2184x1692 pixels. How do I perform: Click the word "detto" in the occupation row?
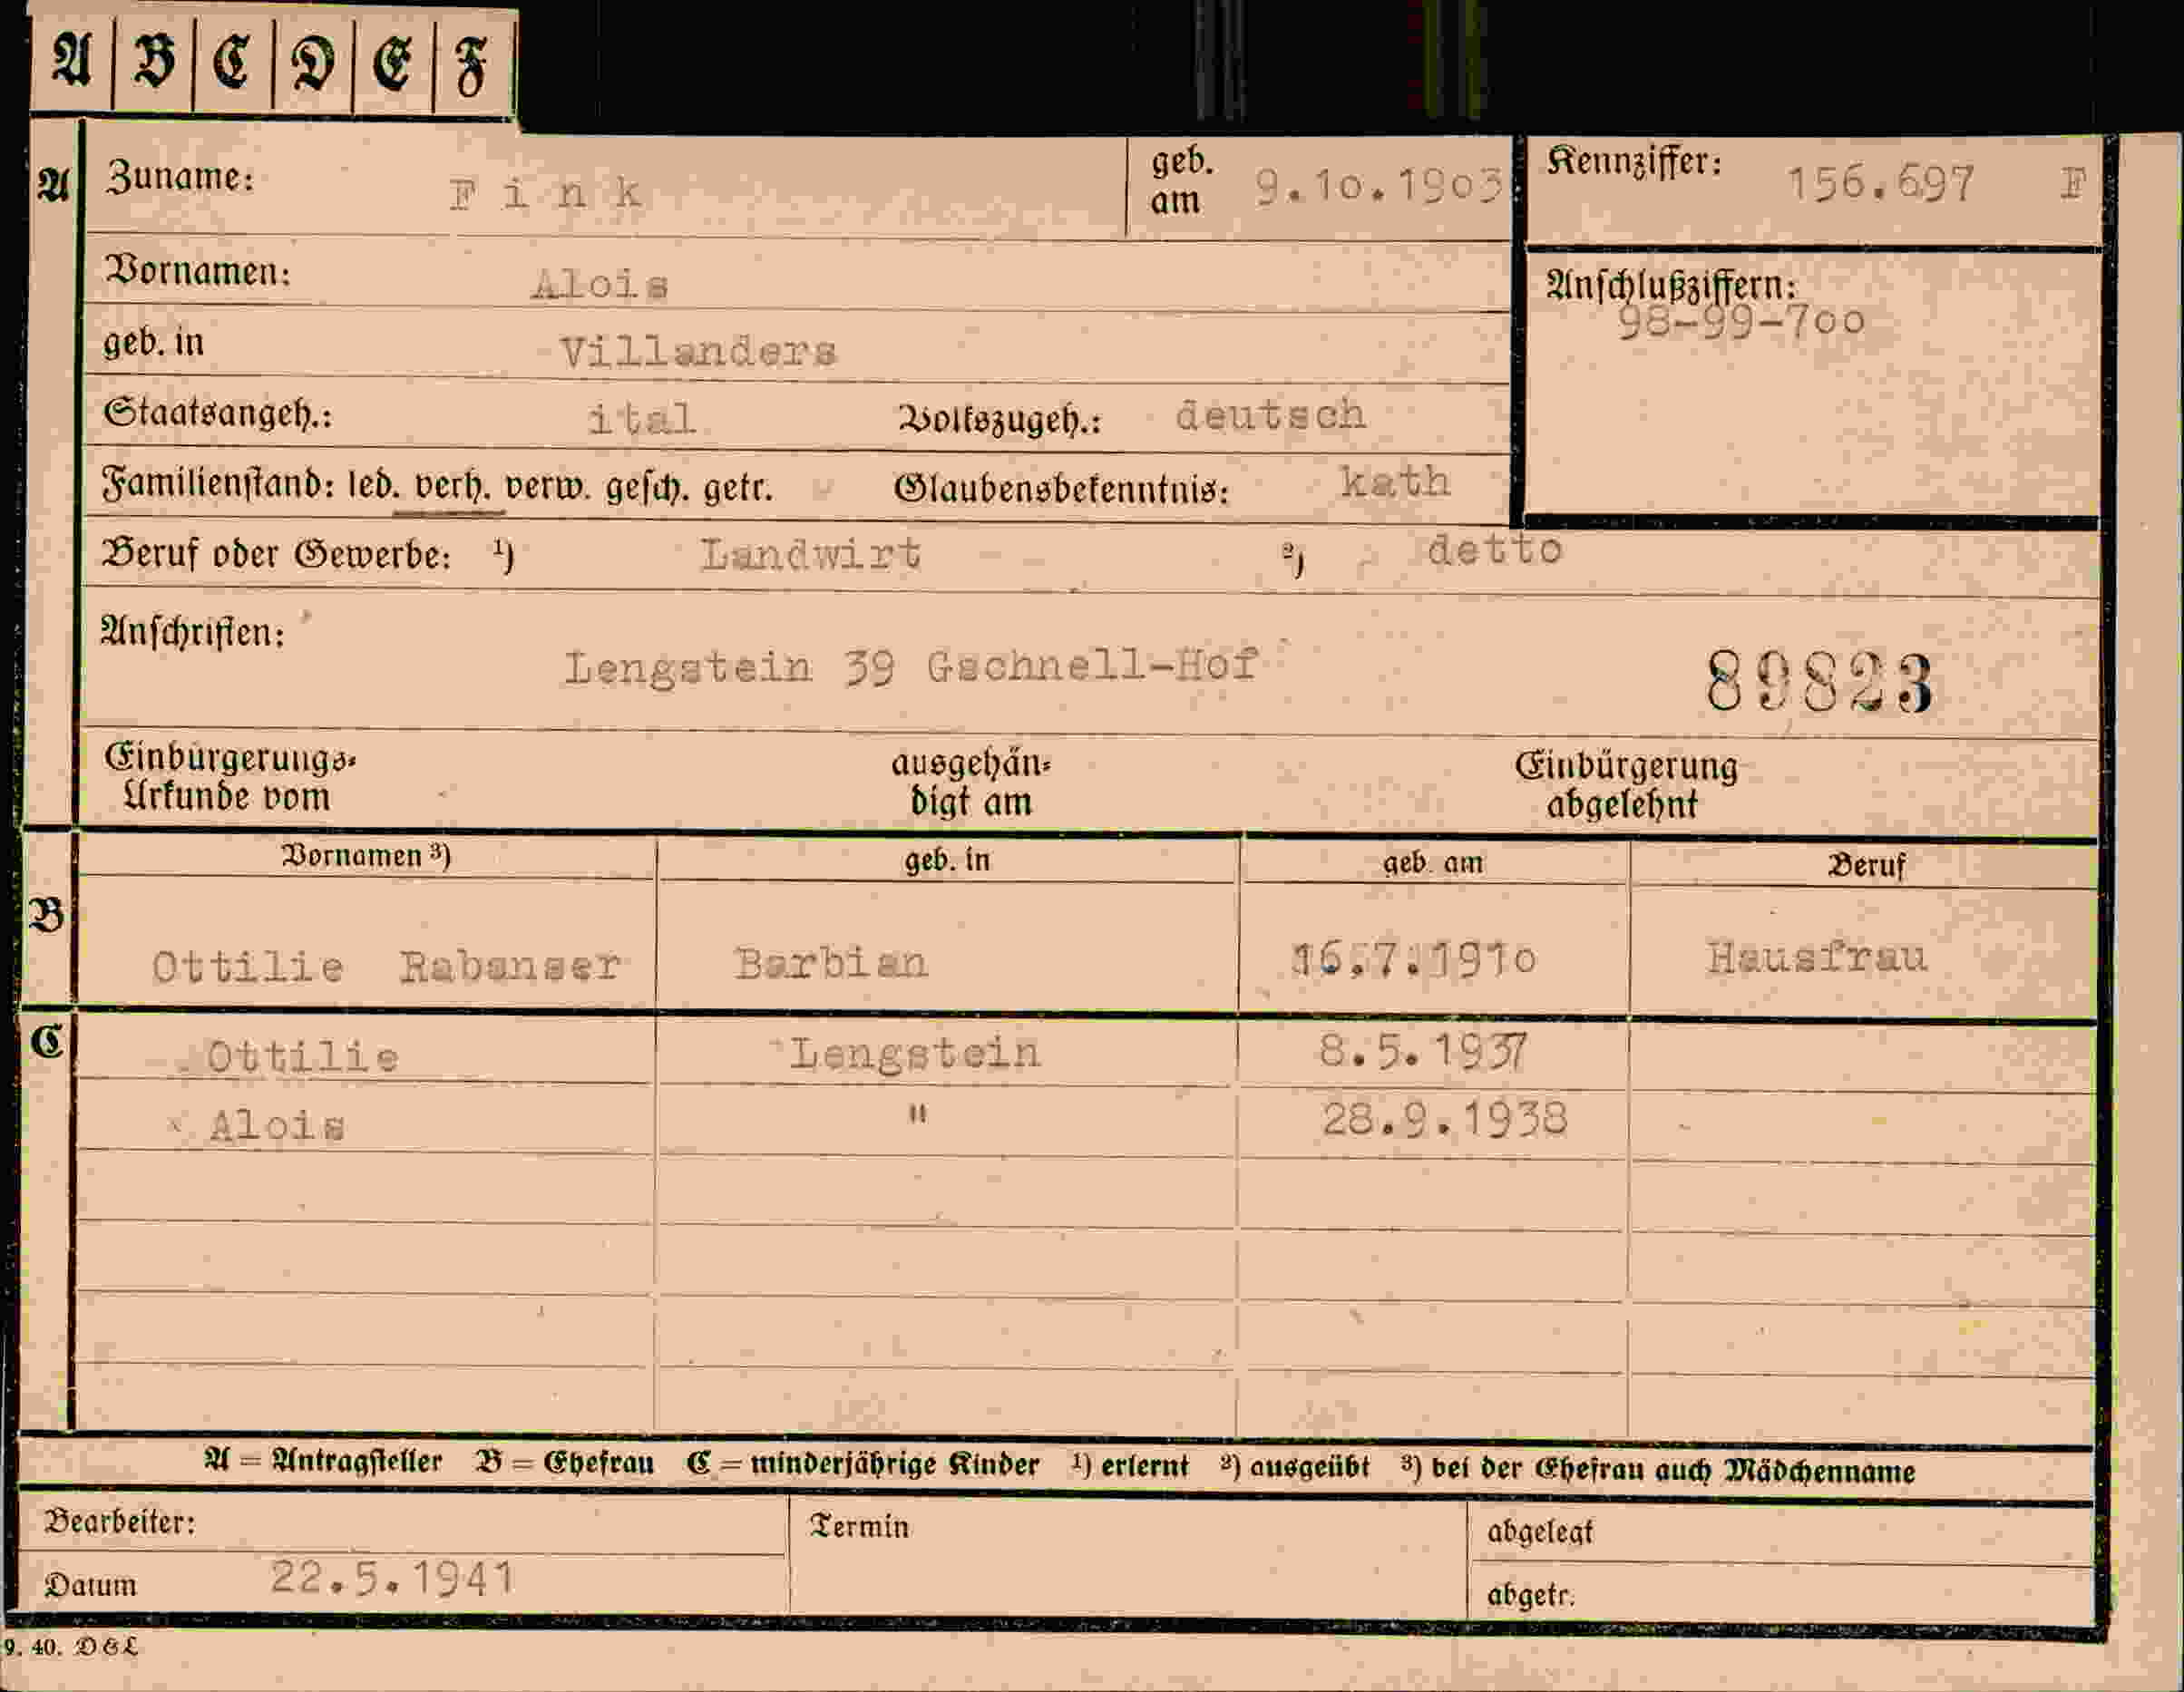pos(1494,550)
